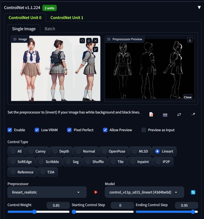Select the MLSD control type
The image size is (204, 219).
click(x=140, y=151)
